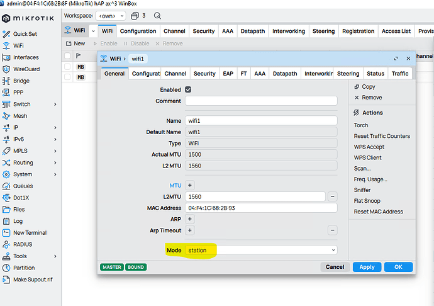
Task: Open the Files section
Action: [13, 209]
